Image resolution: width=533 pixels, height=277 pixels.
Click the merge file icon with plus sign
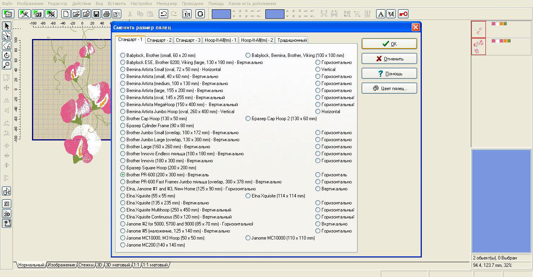(x=86, y=14)
